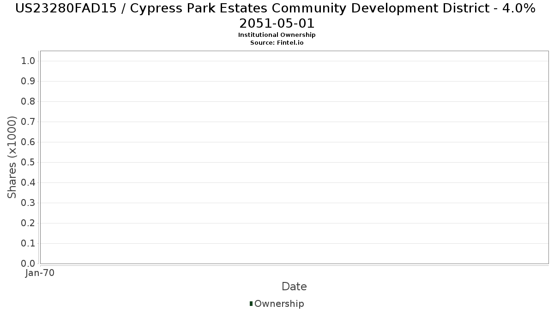Click the Shares (x1000) y-axis title
The image size is (554, 311).
click(x=12, y=157)
